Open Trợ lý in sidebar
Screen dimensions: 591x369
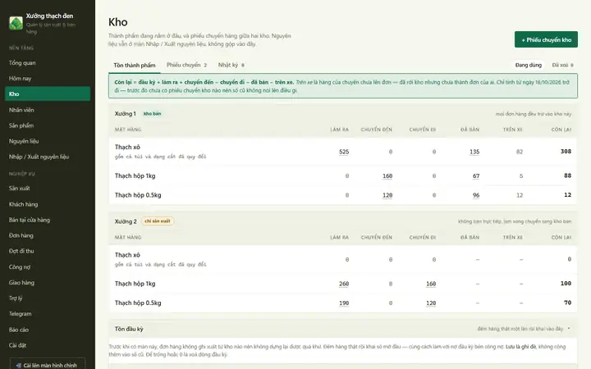pyautogui.click(x=48, y=298)
